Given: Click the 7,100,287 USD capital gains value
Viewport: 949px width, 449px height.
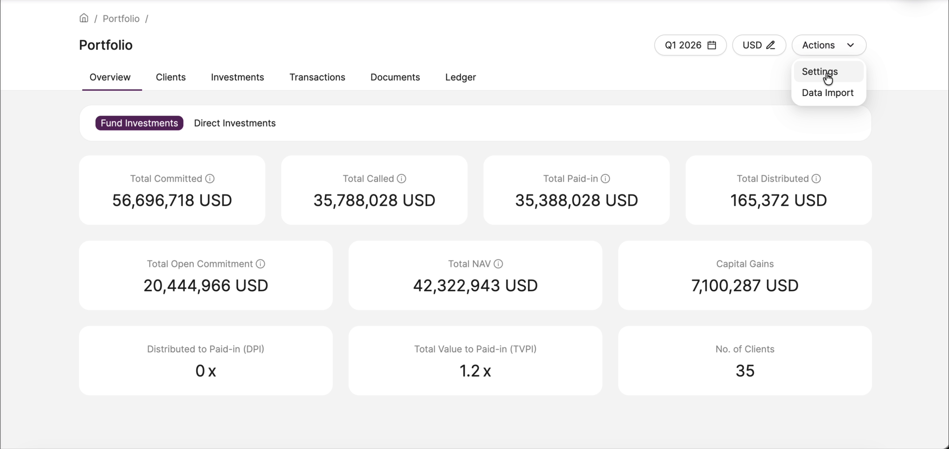Looking at the screenshot, I should click(x=745, y=285).
